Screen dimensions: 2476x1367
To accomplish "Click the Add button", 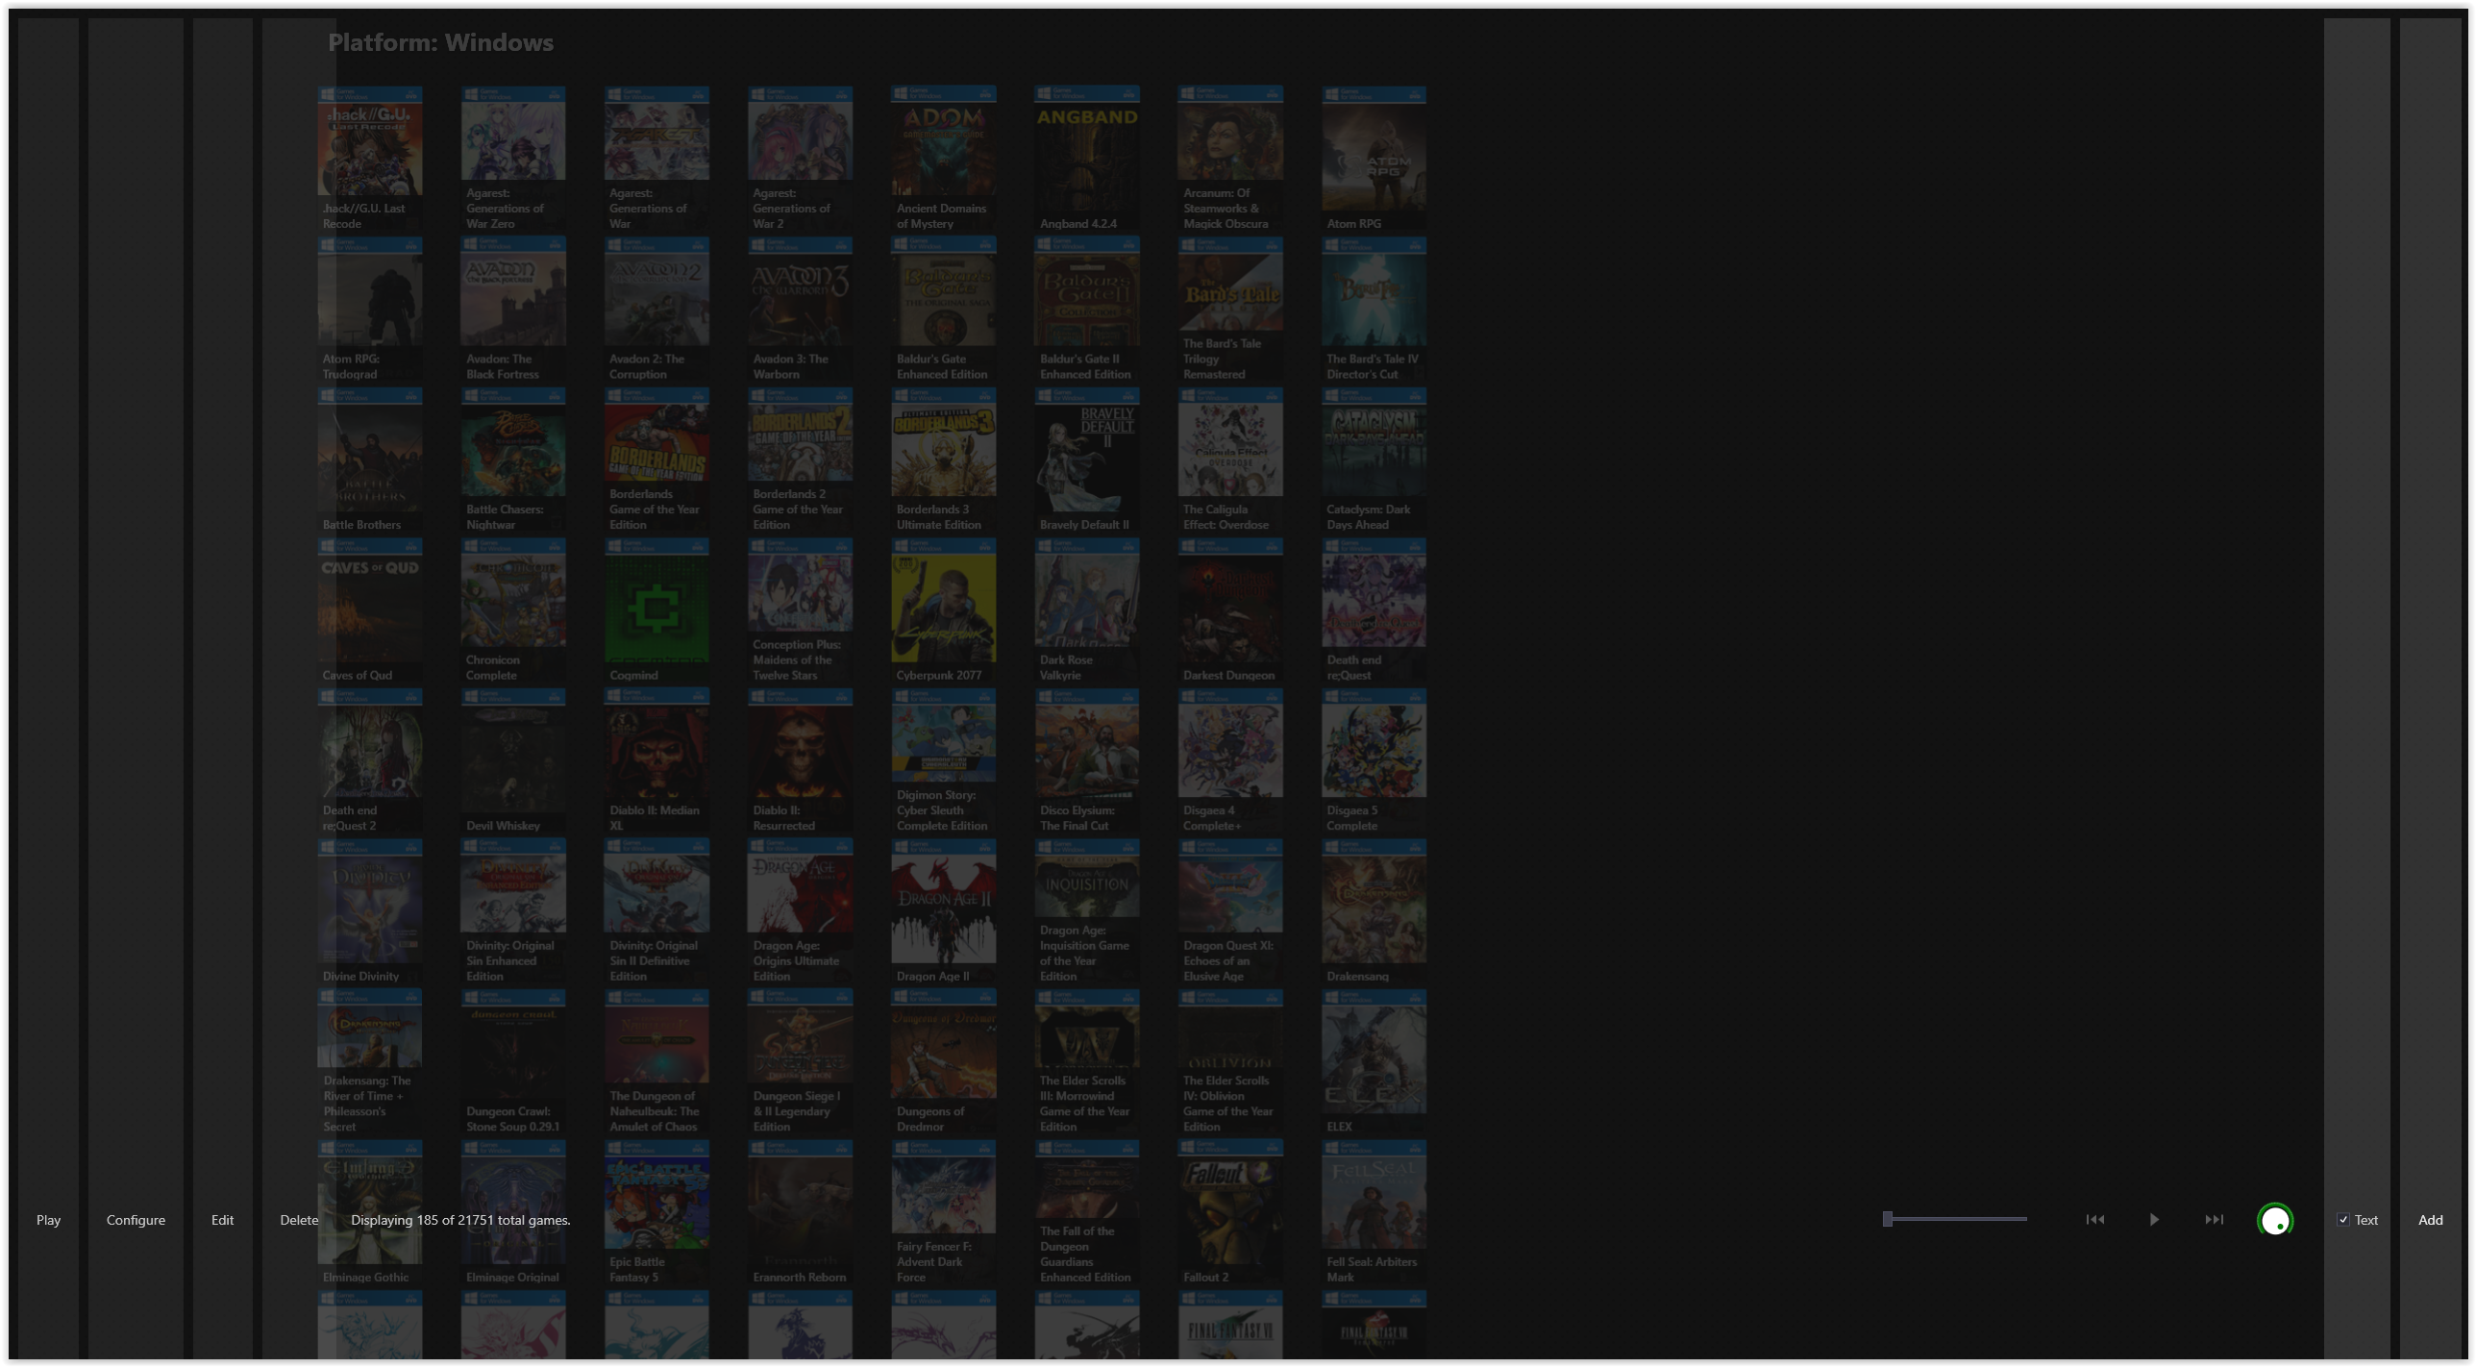I will point(2430,1220).
